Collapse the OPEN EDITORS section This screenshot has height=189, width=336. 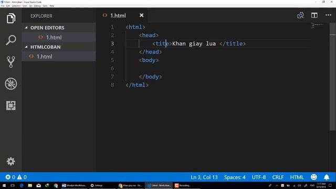[x=58, y=28]
